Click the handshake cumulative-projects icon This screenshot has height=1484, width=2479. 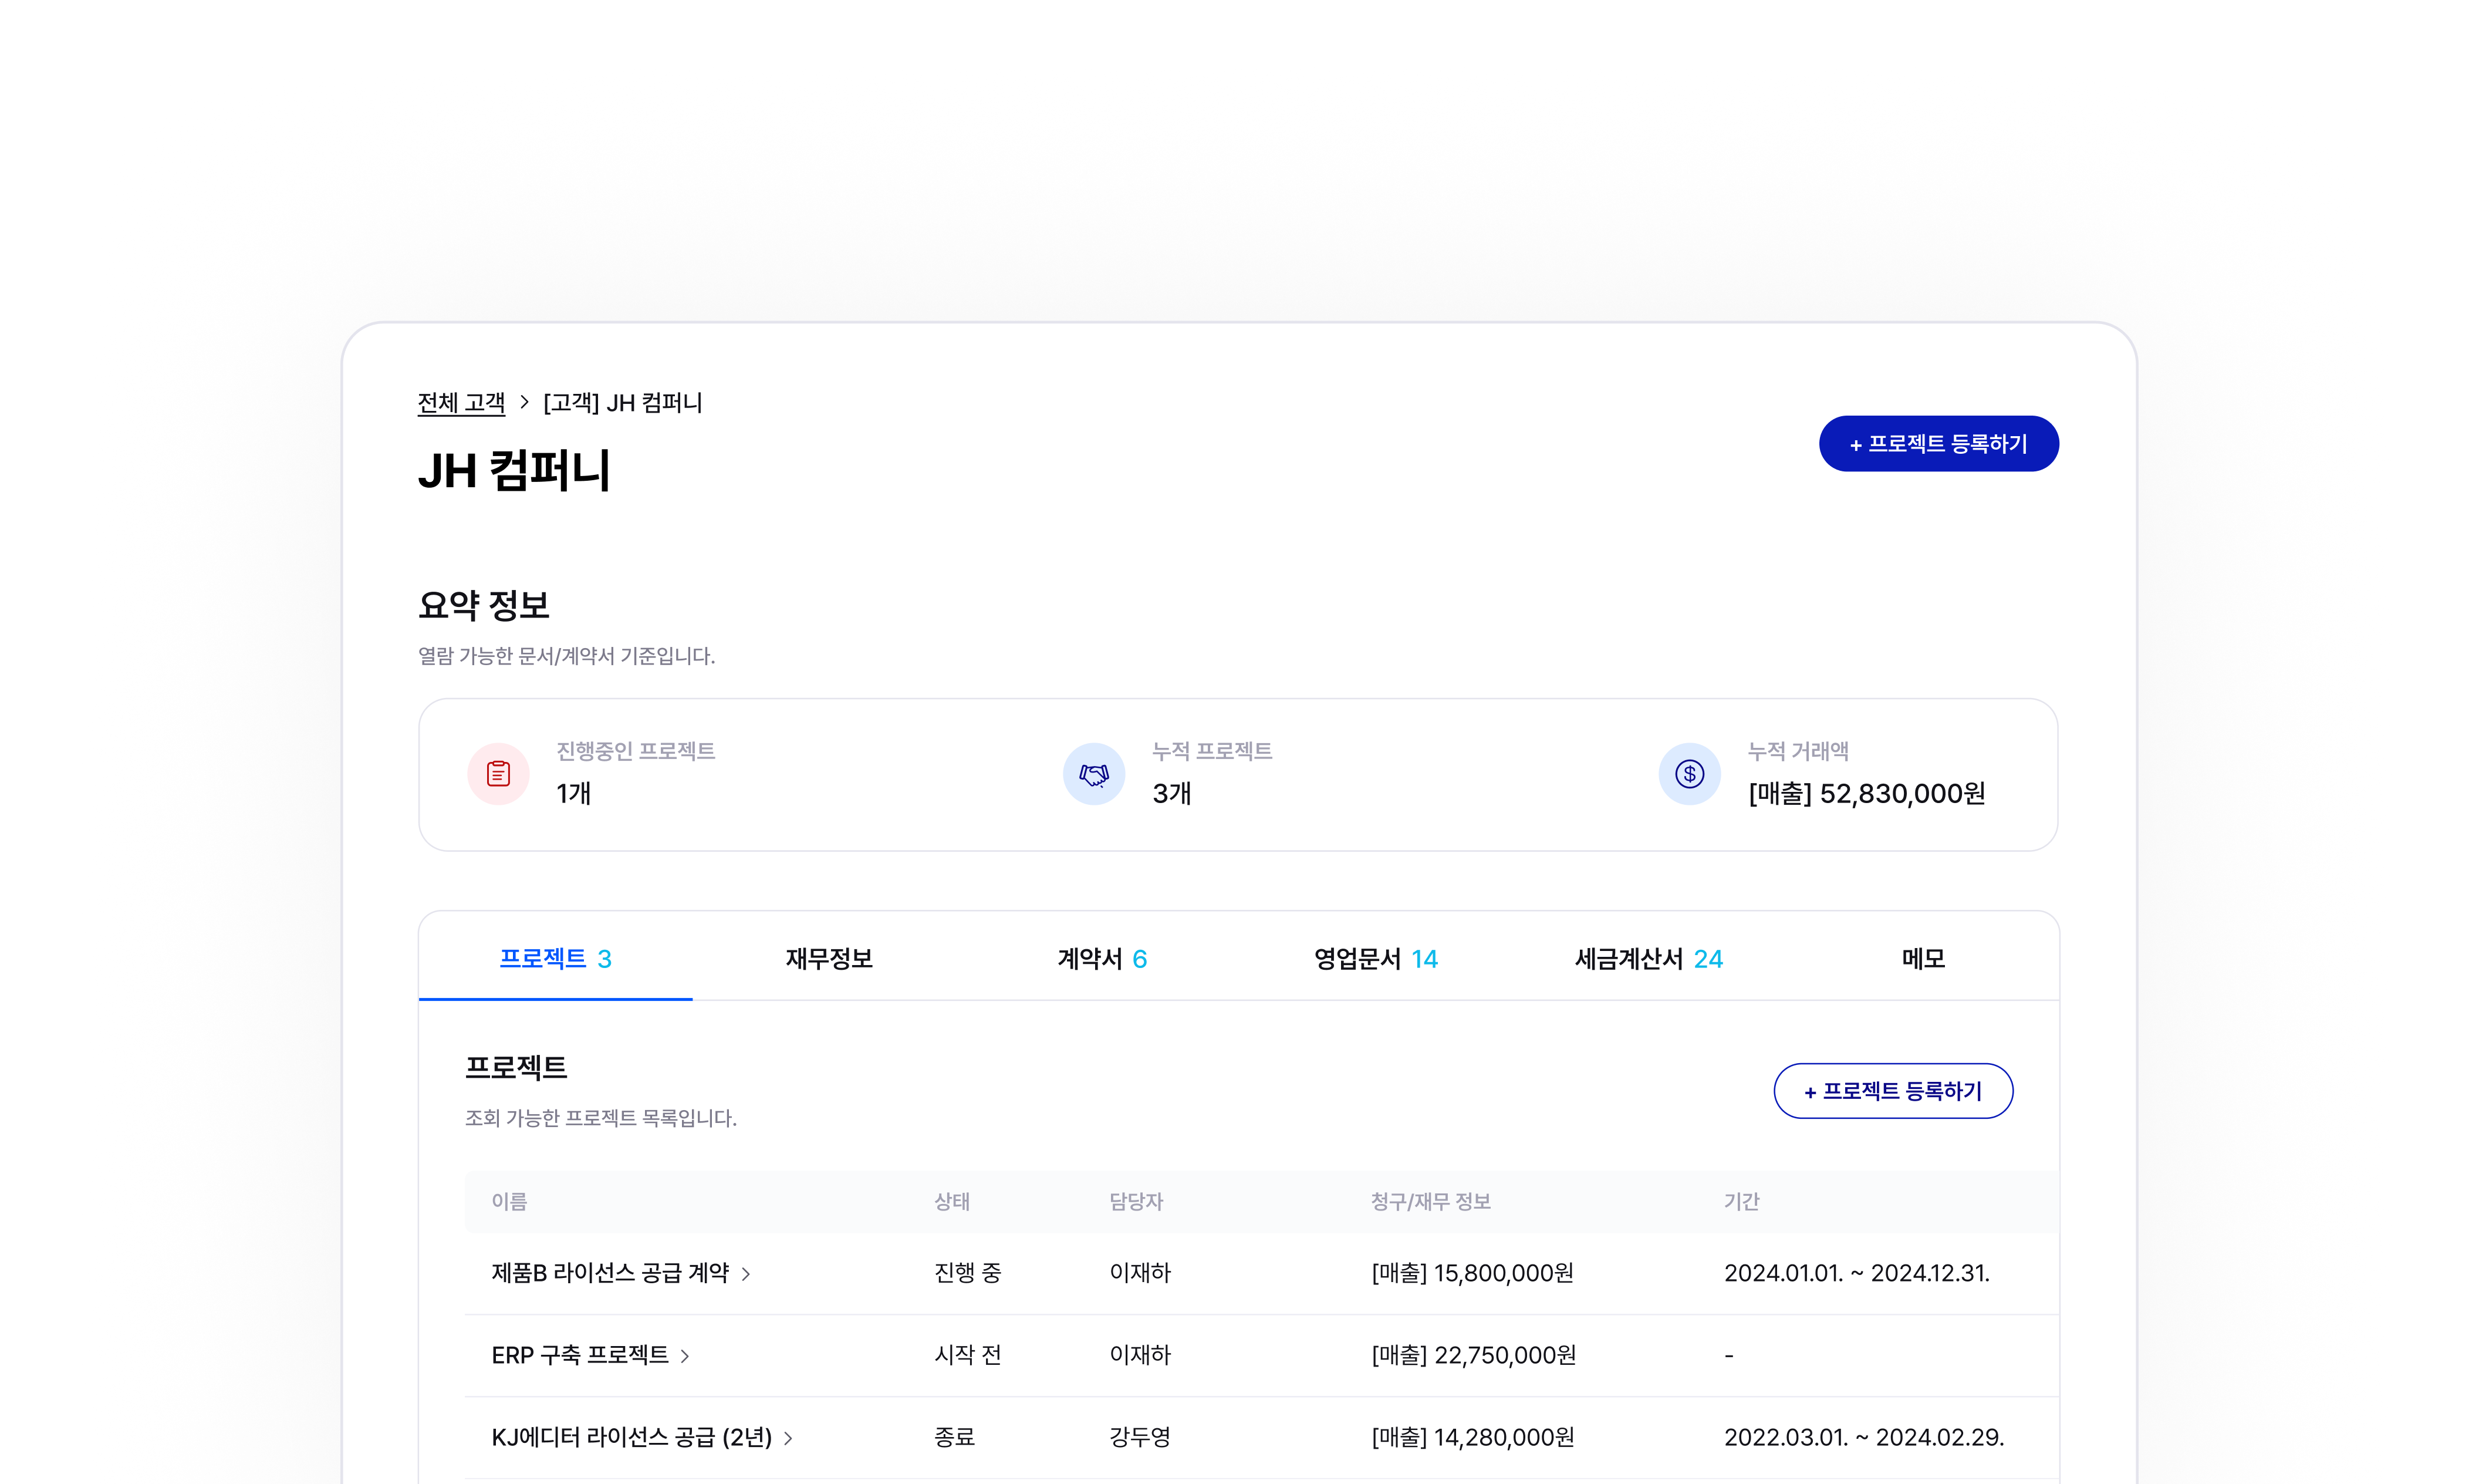[x=1093, y=774]
